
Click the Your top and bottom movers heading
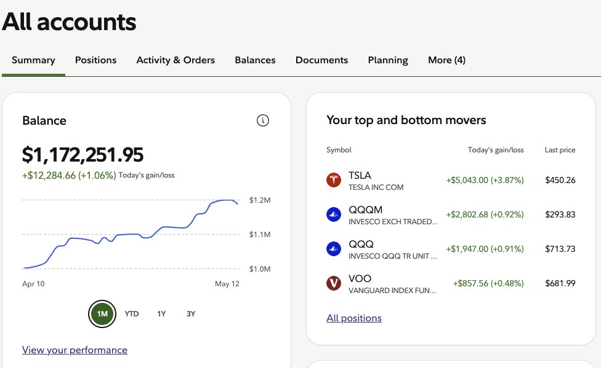coord(406,120)
